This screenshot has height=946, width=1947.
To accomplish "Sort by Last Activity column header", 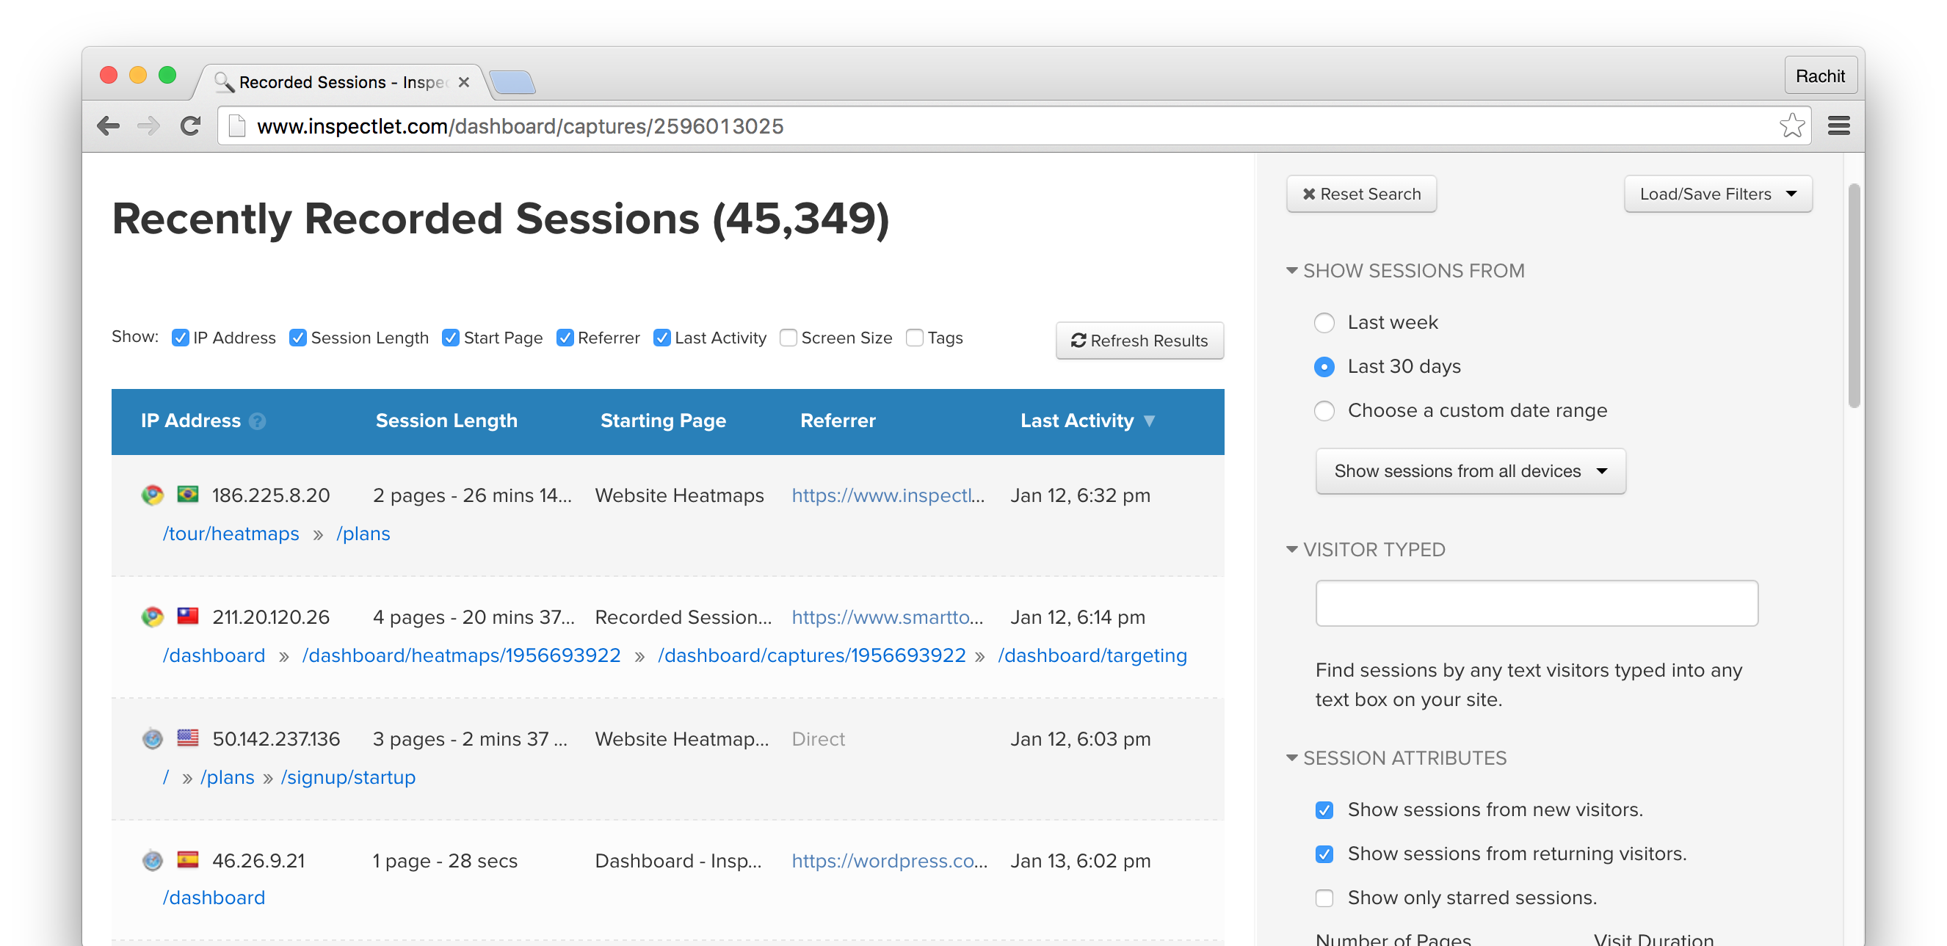I will point(1076,421).
